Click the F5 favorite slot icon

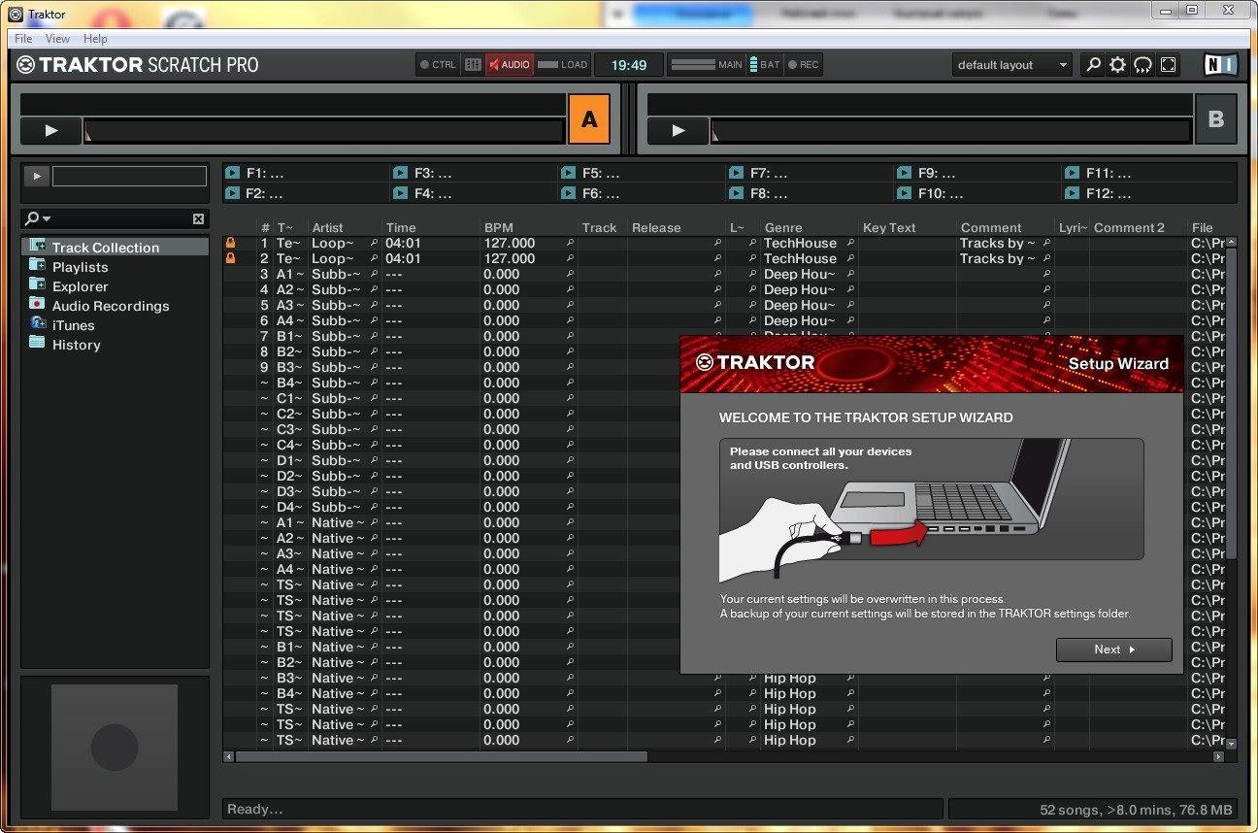coord(568,173)
